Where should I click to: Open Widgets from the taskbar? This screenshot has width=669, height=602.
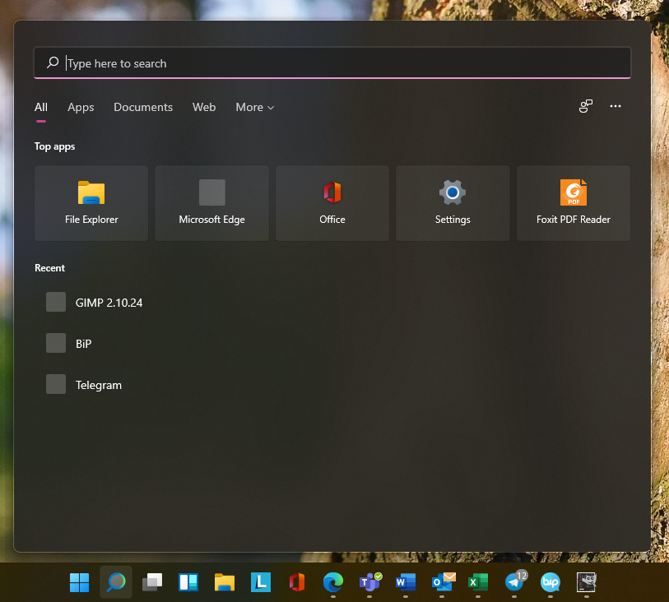pos(188,582)
